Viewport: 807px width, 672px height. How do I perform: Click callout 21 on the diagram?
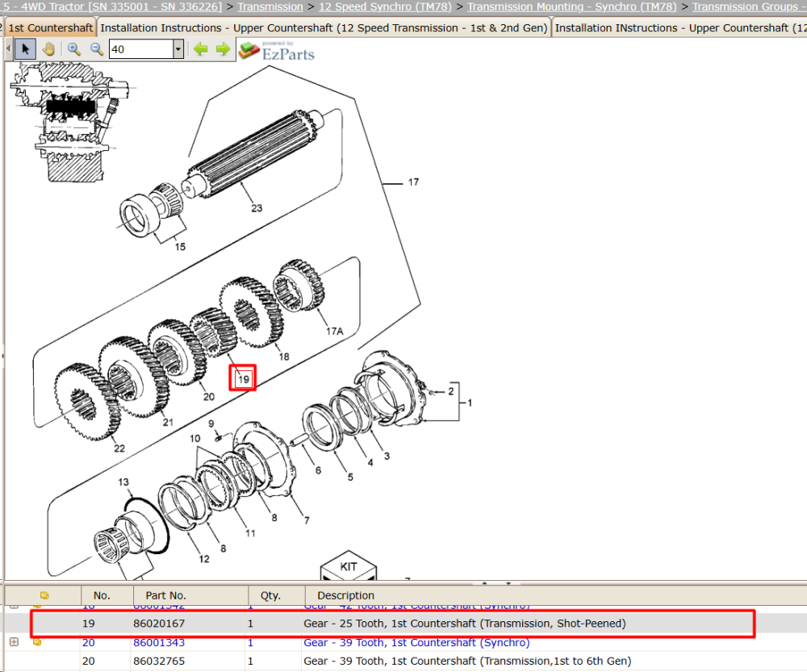tap(169, 422)
